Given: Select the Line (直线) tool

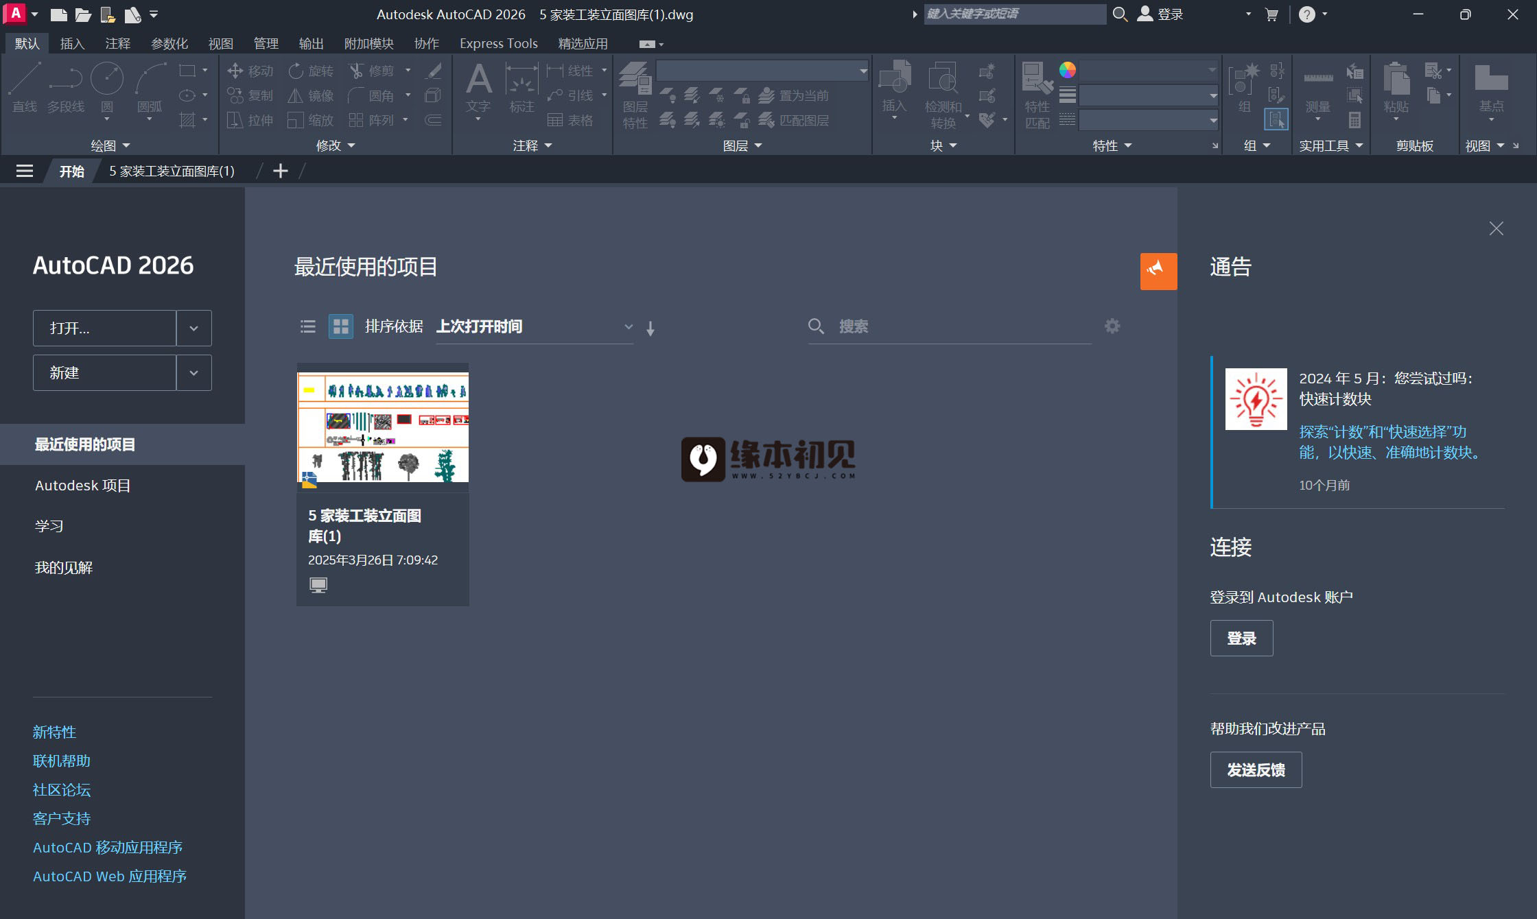Looking at the screenshot, I should pos(25,88).
